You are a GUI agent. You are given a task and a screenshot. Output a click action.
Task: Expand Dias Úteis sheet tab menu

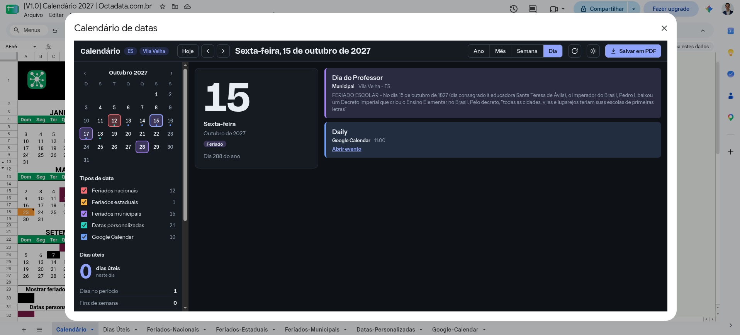(x=136, y=330)
